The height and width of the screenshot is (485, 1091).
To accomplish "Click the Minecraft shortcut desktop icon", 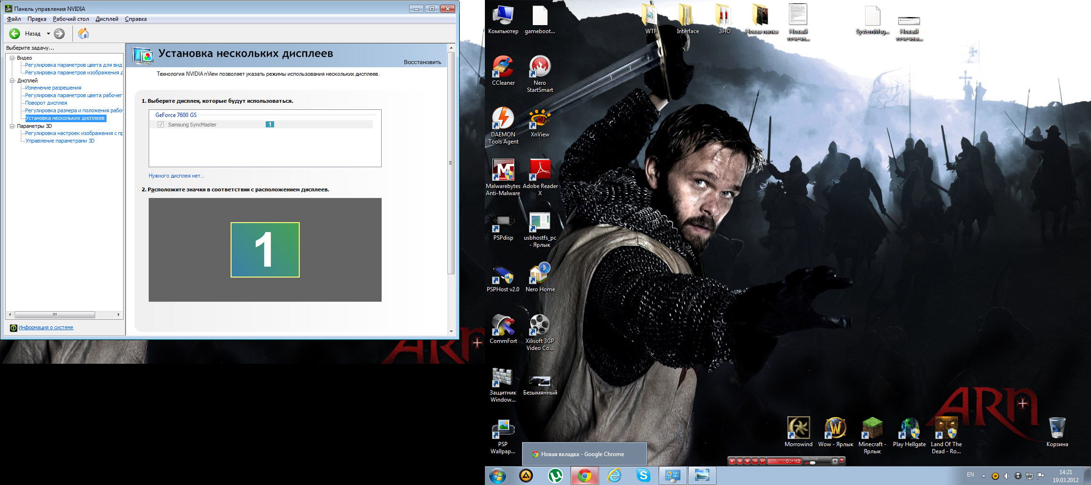I will [x=872, y=435].
